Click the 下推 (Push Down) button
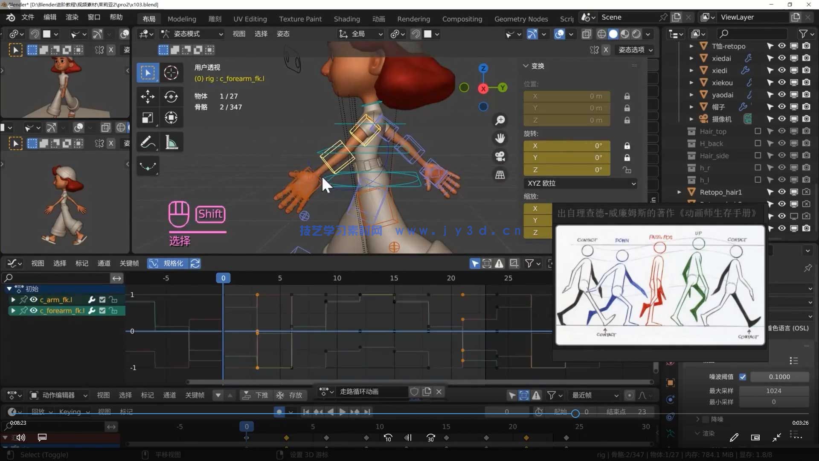This screenshot has height=461, width=819. [256, 395]
